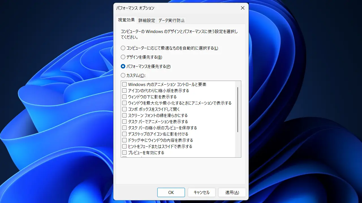Viewport: 362px width, 203px height.
Task: Tick ウィンドウを最大化や最小化するときにアニメーションで表示する
Action: 124,103
